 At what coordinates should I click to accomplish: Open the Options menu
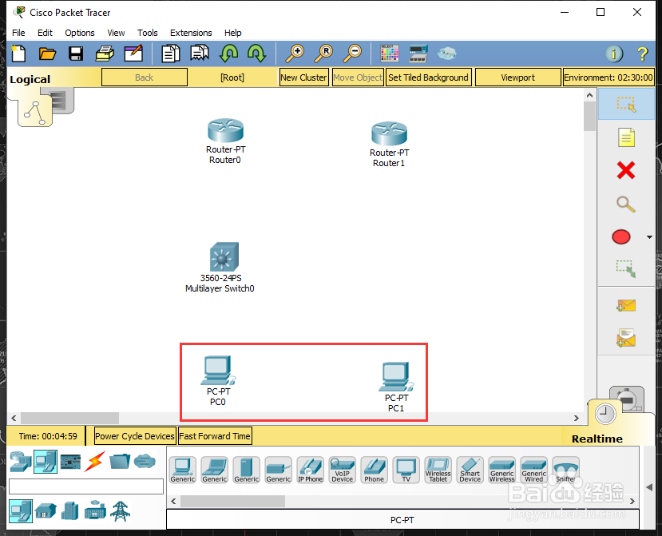[79, 33]
